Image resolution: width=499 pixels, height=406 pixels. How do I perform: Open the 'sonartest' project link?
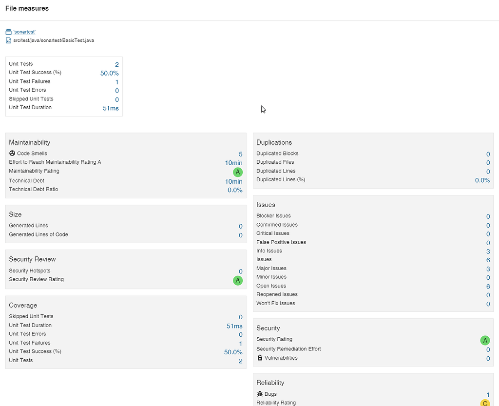tap(24, 32)
